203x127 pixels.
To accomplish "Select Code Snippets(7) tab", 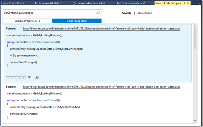I will 77,21.
